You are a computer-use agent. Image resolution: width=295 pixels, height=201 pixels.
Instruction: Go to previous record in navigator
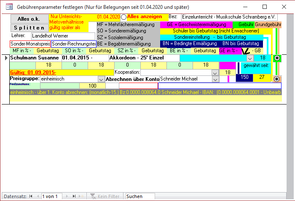click(38, 196)
